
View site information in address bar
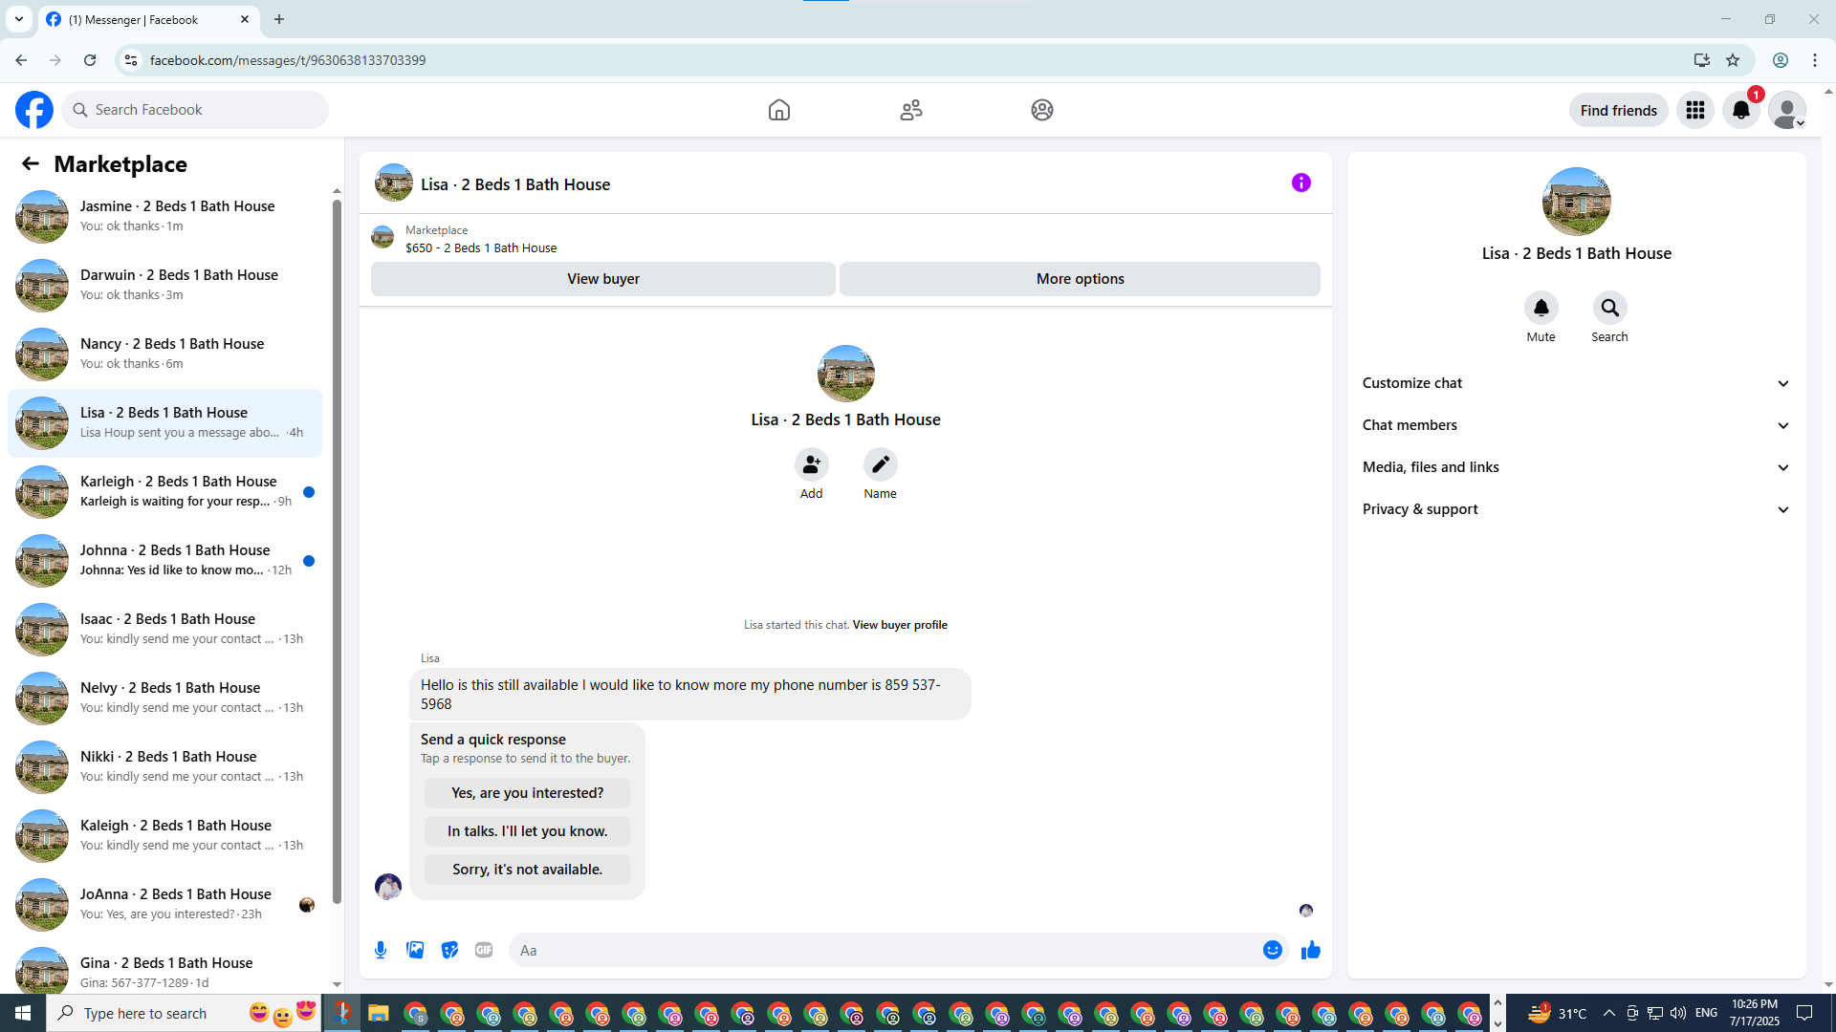(131, 60)
